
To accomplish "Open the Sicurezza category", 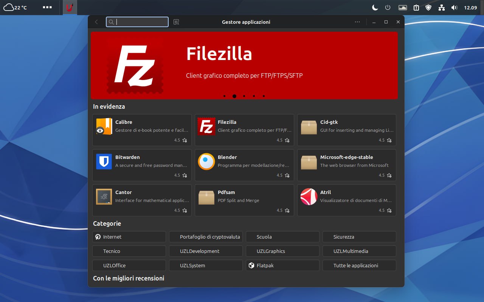I will pos(359,237).
